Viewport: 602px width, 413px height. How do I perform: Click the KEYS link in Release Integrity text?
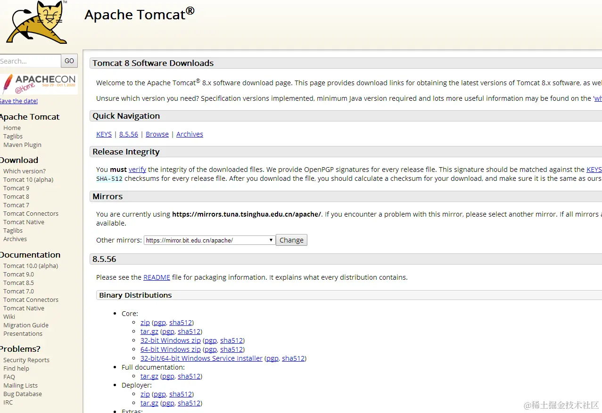point(594,170)
